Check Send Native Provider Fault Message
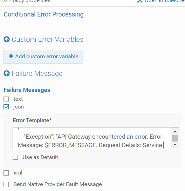Viewport: 185px width, 191px height. 6,184
